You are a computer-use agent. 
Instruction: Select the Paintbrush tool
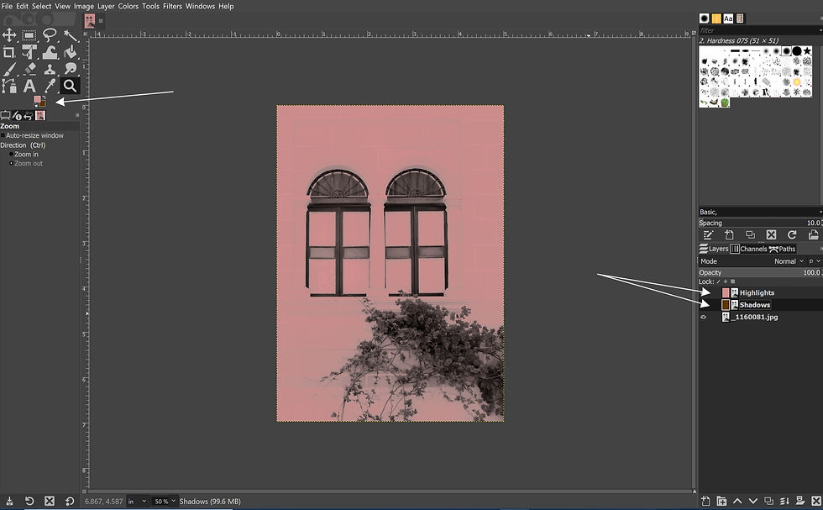9,69
